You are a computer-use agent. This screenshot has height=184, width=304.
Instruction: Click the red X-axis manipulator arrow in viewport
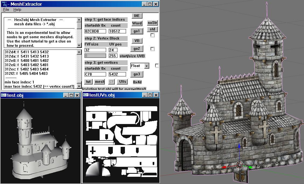point(224,167)
